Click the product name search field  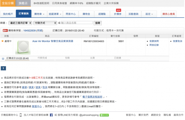(x=77, y=23)
